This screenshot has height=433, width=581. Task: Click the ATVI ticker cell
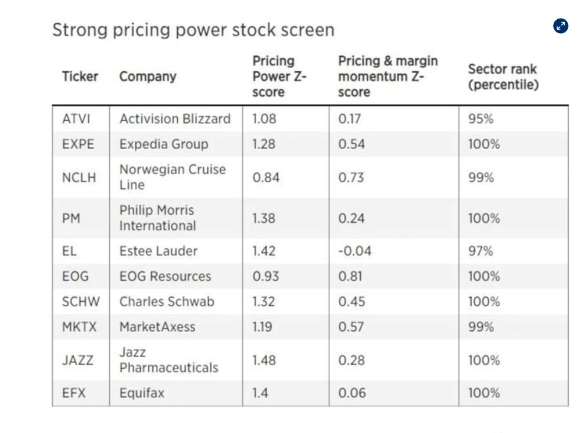click(x=77, y=119)
